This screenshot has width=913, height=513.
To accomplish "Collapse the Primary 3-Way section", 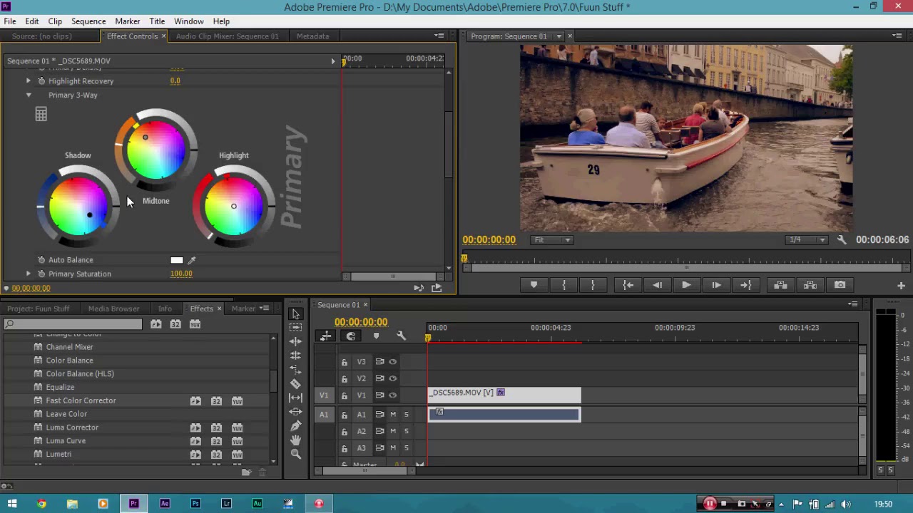I will point(29,95).
